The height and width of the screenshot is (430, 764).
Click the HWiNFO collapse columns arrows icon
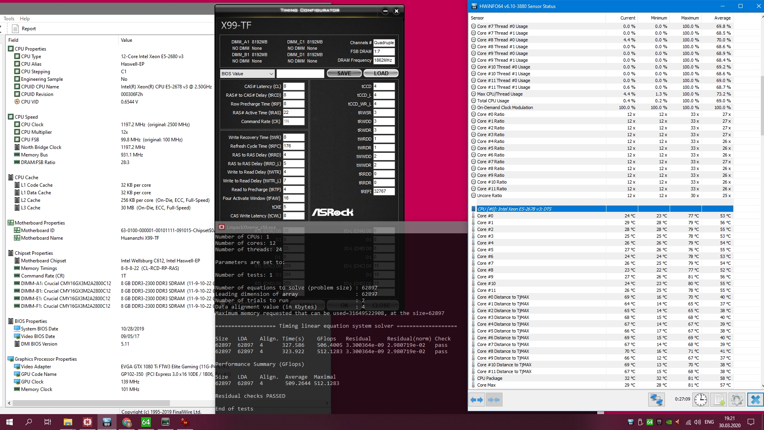point(494,399)
